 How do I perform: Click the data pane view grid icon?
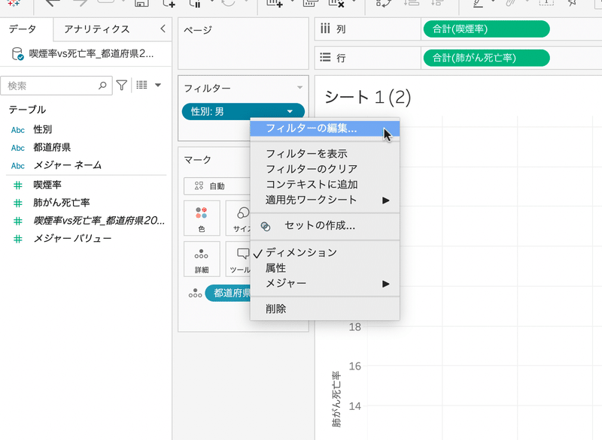point(141,85)
